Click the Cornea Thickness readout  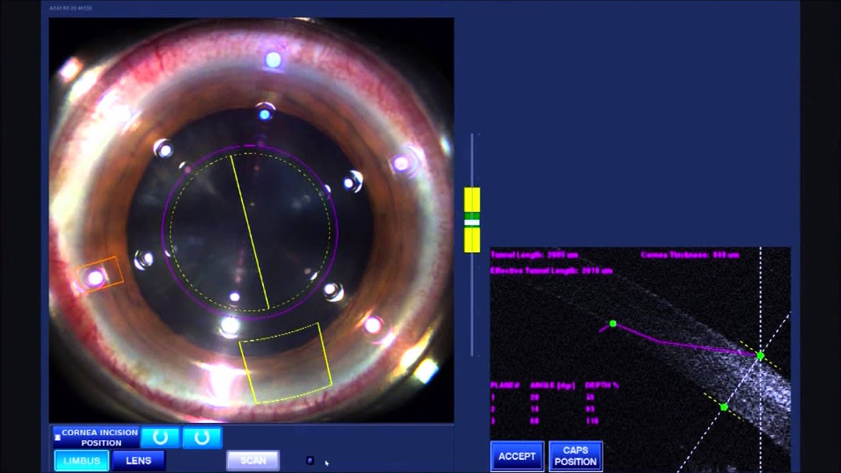coord(690,255)
